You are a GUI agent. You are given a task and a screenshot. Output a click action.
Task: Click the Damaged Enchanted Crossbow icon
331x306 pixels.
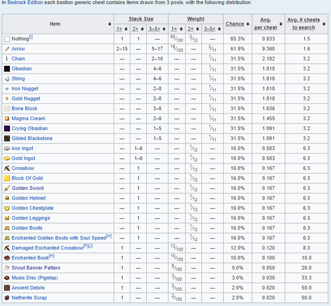7,248
